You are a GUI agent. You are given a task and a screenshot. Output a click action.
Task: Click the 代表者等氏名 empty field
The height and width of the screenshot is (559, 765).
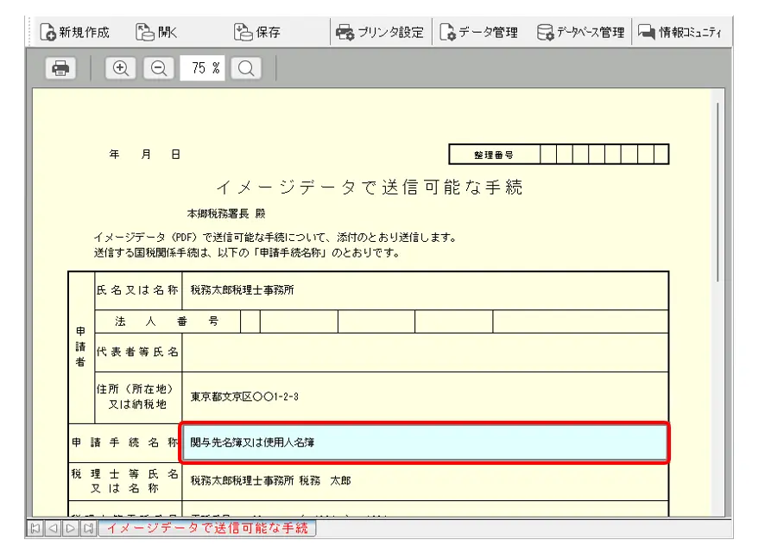[424, 352]
